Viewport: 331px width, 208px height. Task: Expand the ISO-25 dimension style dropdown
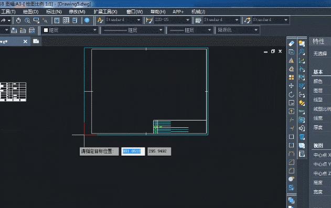(188, 20)
